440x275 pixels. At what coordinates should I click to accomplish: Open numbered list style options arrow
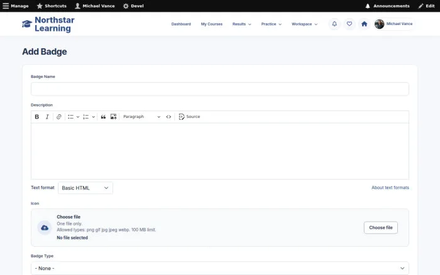coord(94,117)
